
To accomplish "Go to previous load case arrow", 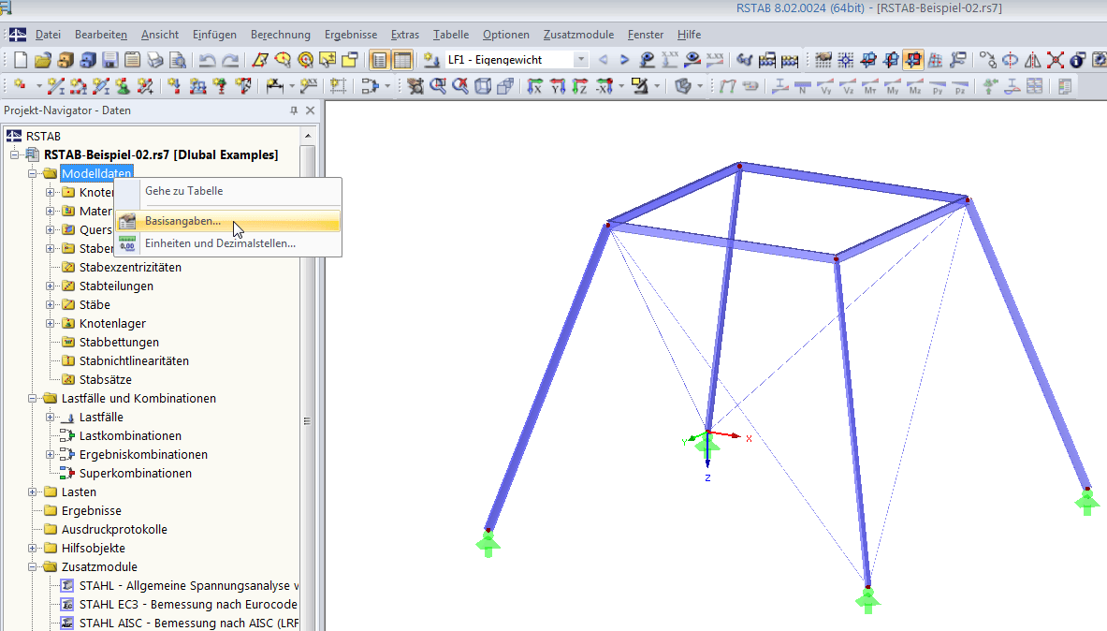I will pos(603,60).
